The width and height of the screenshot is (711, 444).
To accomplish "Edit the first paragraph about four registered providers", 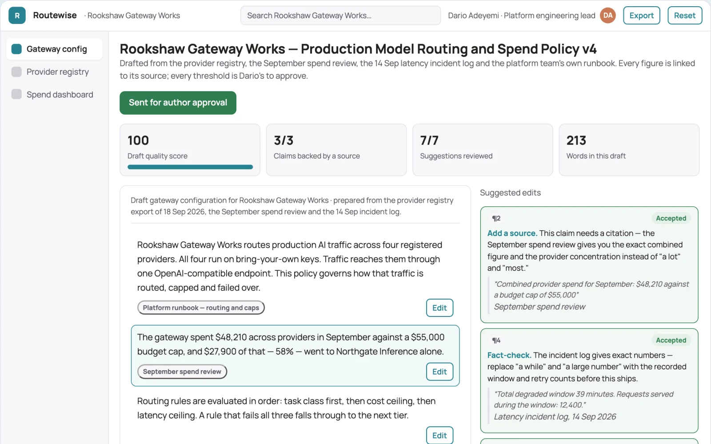I will click(x=439, y=308).
